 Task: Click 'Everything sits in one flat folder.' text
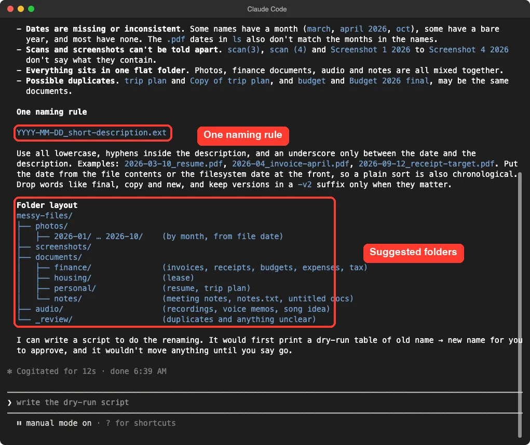point(107,71)
